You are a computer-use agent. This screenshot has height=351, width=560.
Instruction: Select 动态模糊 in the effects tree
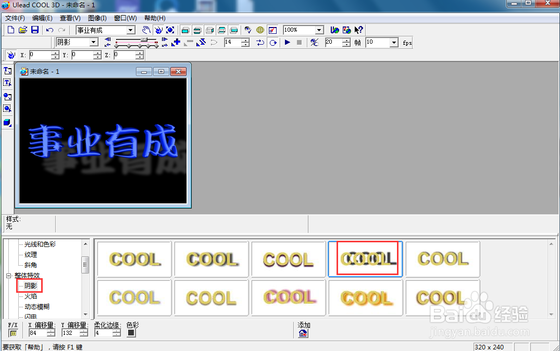pos(37,306)
